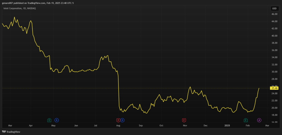Click the 2025 year label on time axis
This screenshot has width=282, height=135.
click(x=227, y=125)
